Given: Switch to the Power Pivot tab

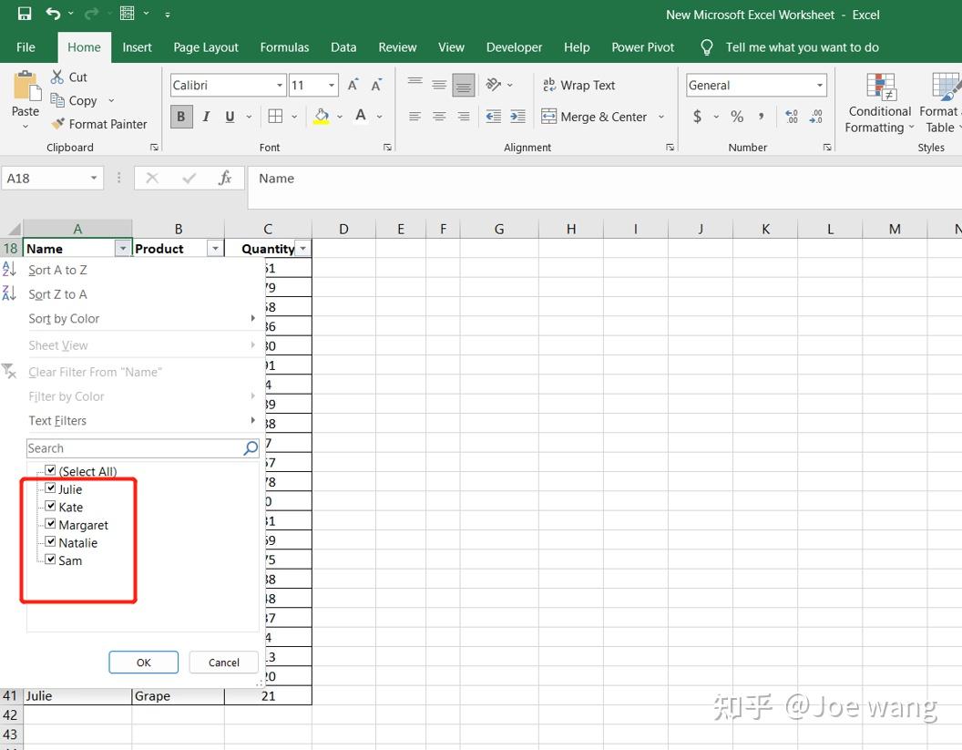Looking at the screenshot, I should point(643,47).
